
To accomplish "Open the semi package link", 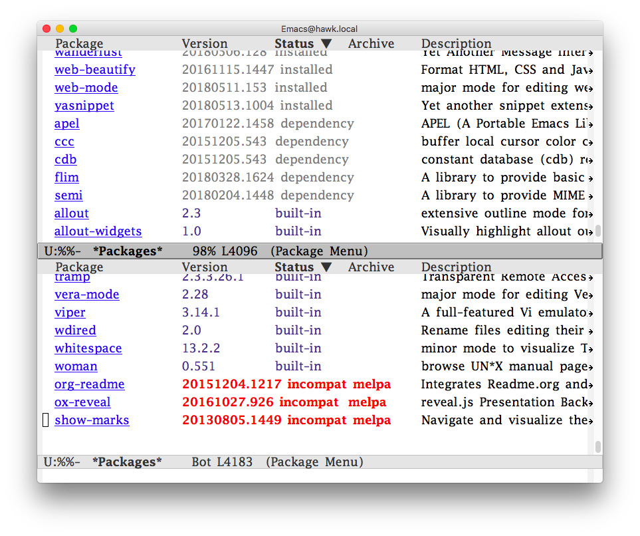I will (68, 196).
